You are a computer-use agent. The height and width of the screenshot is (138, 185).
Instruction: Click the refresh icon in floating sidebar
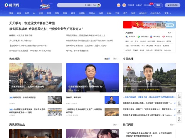179,95
